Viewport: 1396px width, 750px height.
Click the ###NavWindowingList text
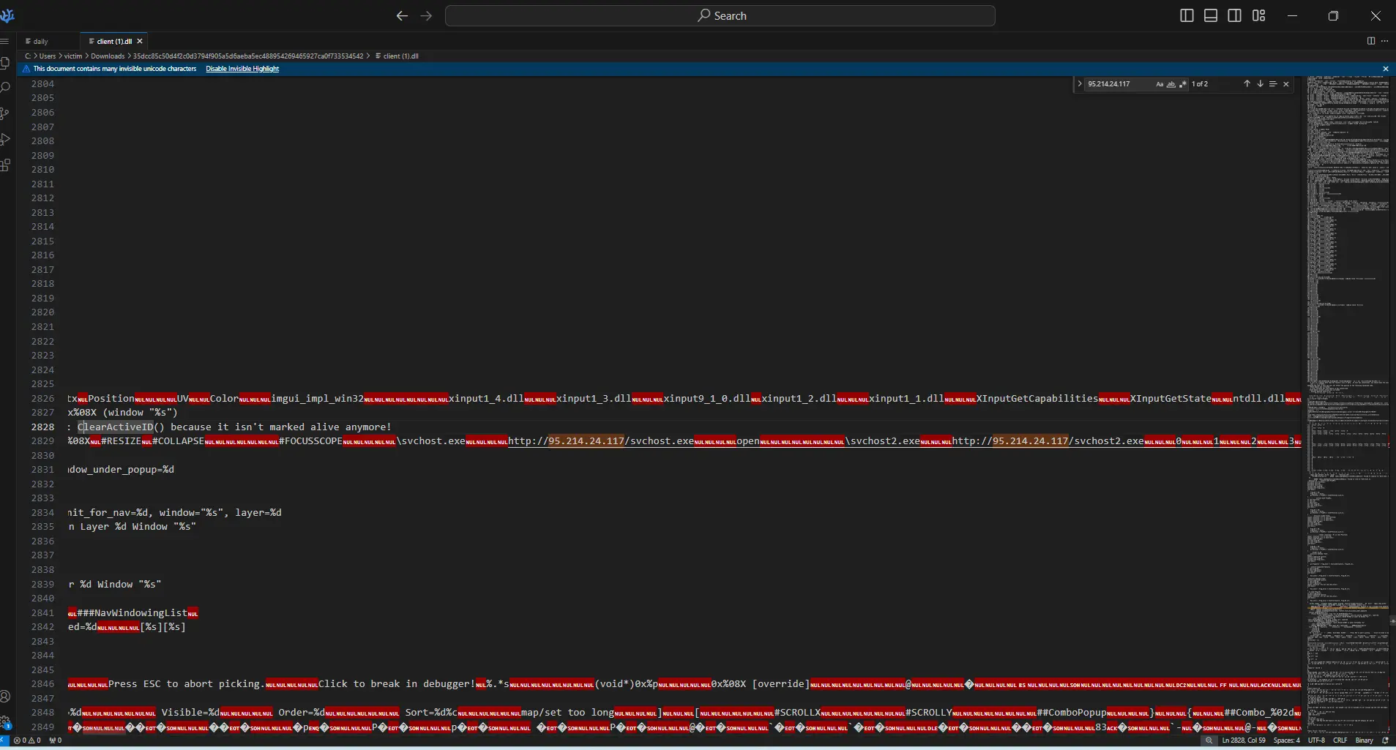132,613
